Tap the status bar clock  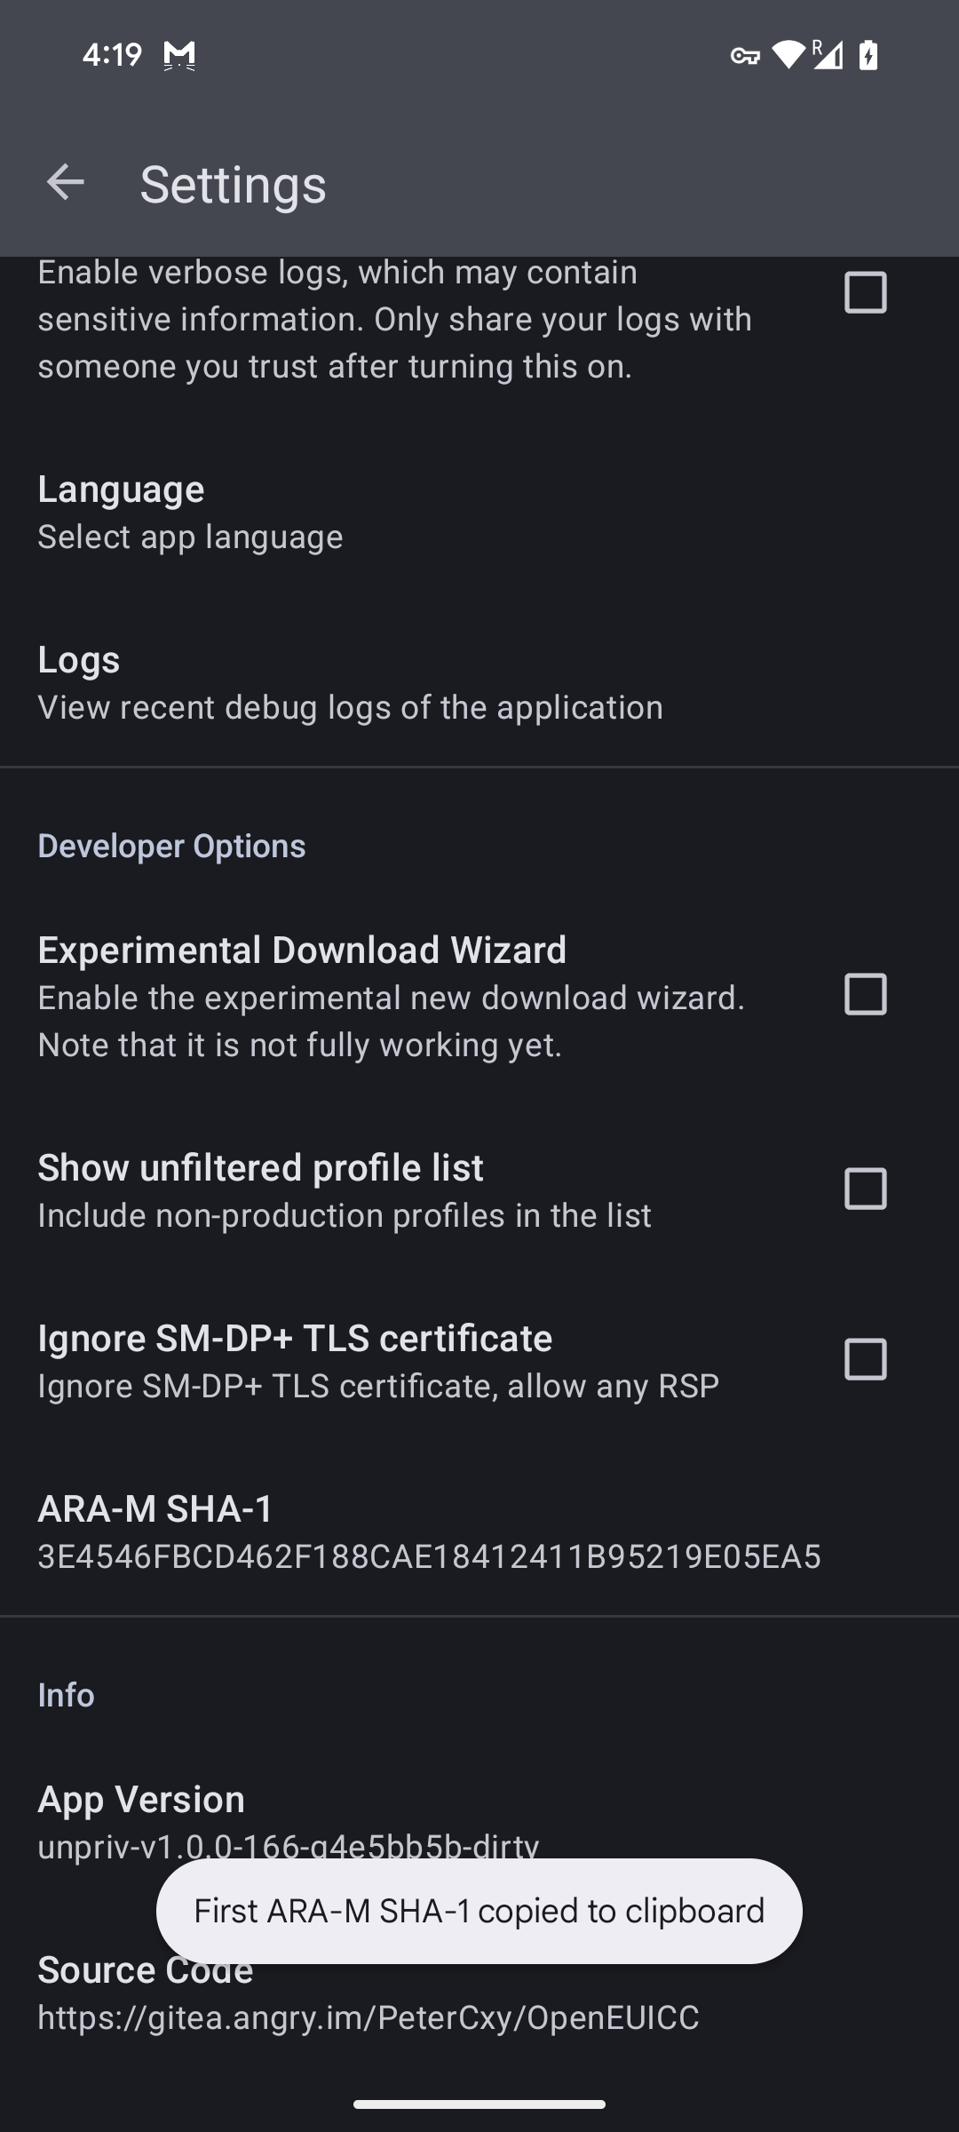[x=112, y=55]
